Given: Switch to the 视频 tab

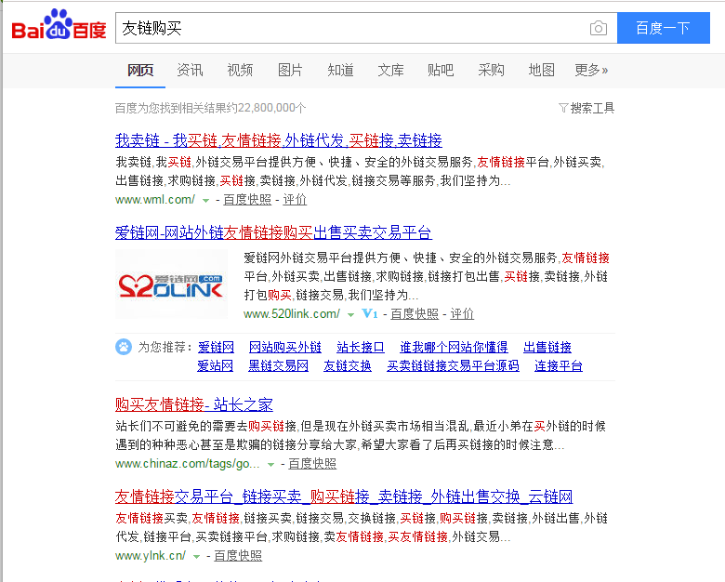Looking at the screenshot, I should (x=240, y=71).
